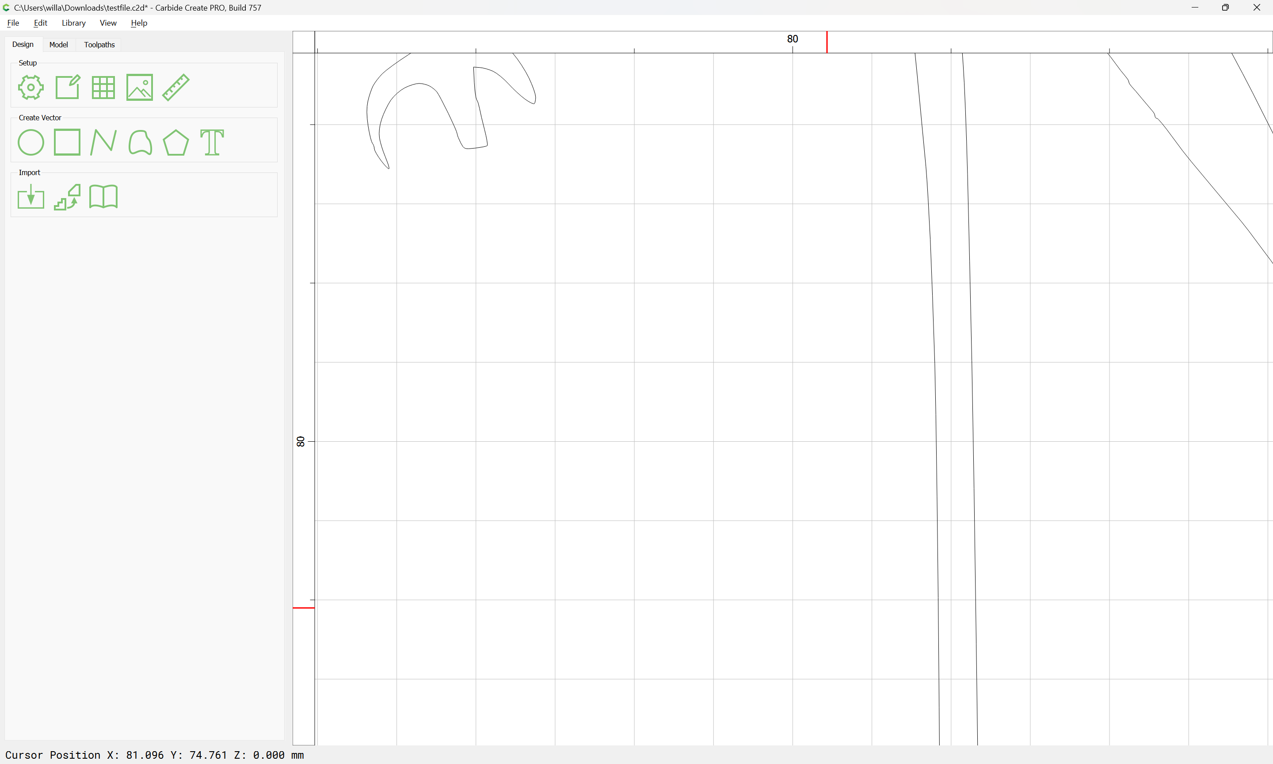
Task: Open the Edit menu
Action: (41, 23)
